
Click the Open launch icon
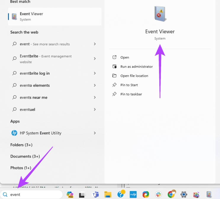115,57
